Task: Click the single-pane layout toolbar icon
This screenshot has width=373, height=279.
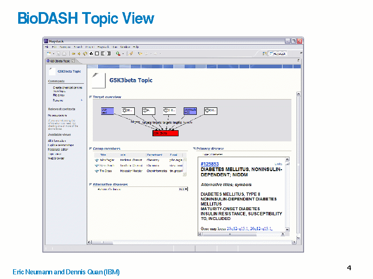Action: [x=97, y=53]
